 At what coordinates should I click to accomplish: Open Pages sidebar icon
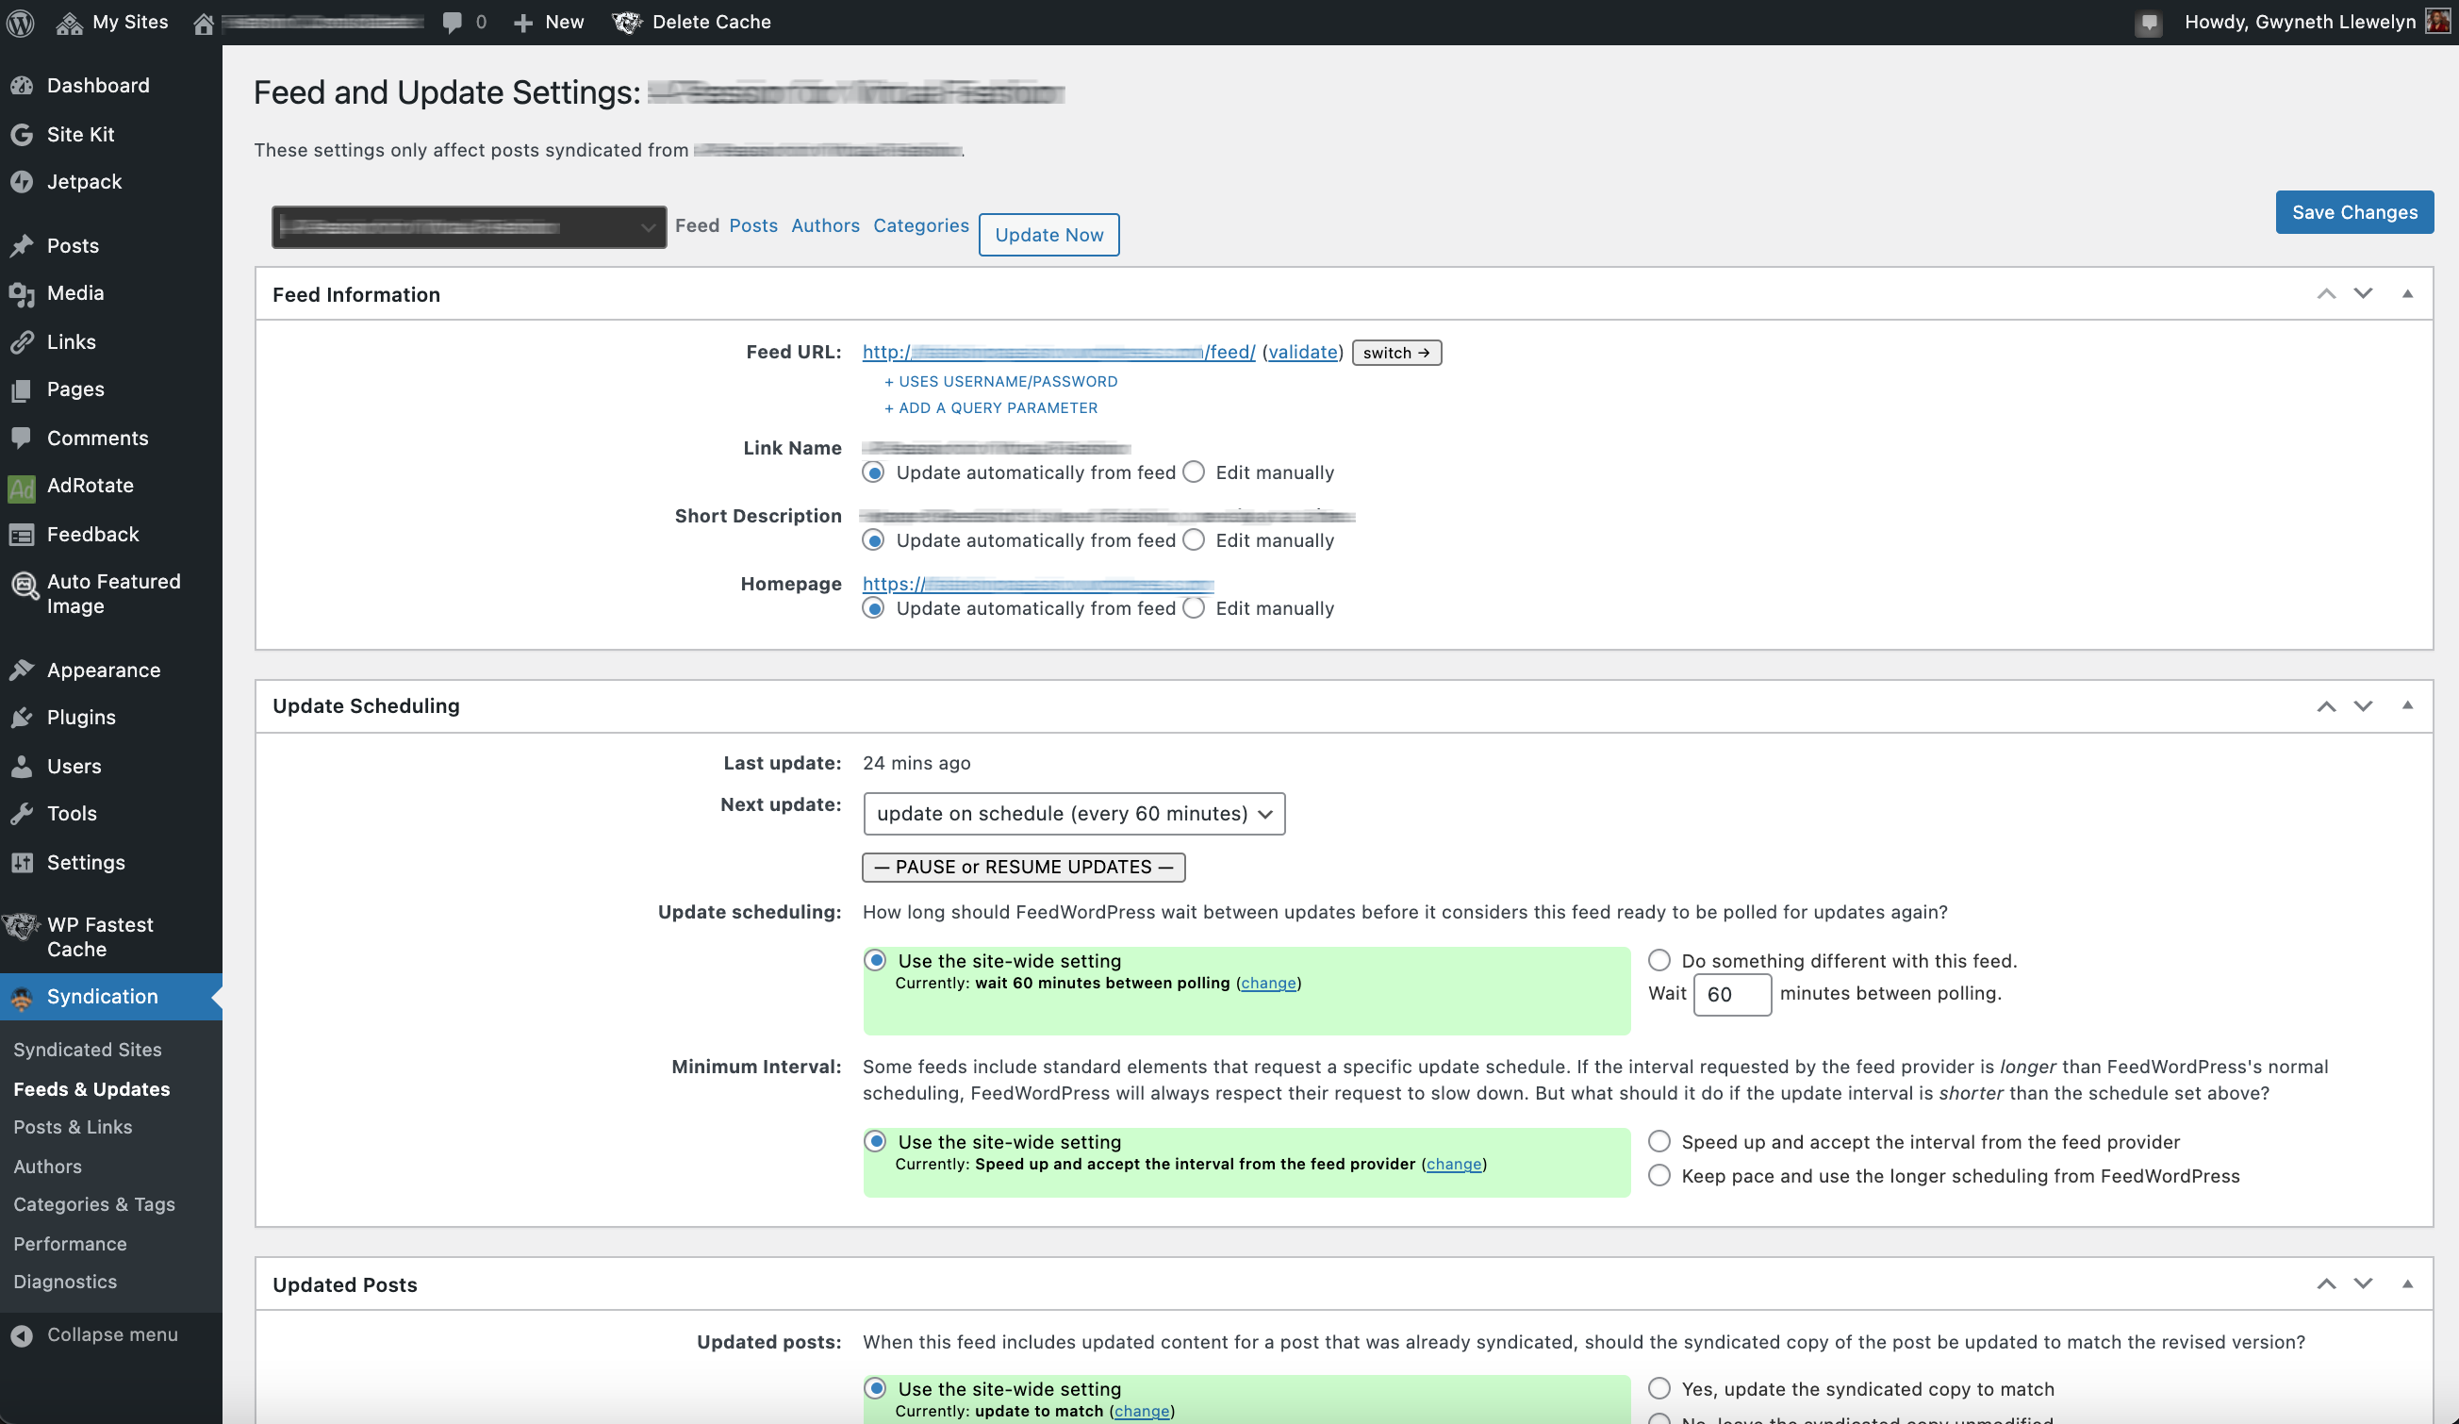23,389
